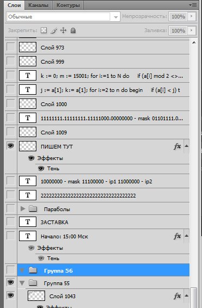Switch to the Каналы tab
Screen dimensions: 202x308
tap(38, 5)
